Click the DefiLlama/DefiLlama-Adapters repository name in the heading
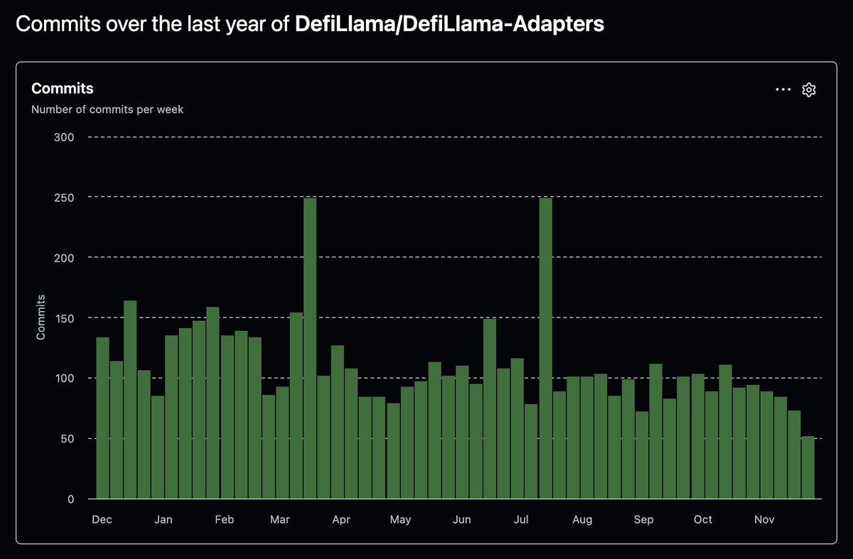The image size is (853, 559). click(449, 25)
